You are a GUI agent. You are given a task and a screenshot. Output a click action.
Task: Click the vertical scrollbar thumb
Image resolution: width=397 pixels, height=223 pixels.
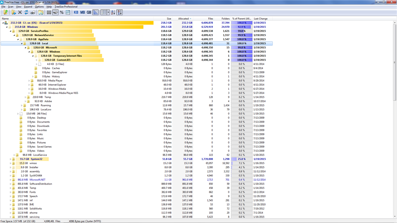tap(394, 62)
